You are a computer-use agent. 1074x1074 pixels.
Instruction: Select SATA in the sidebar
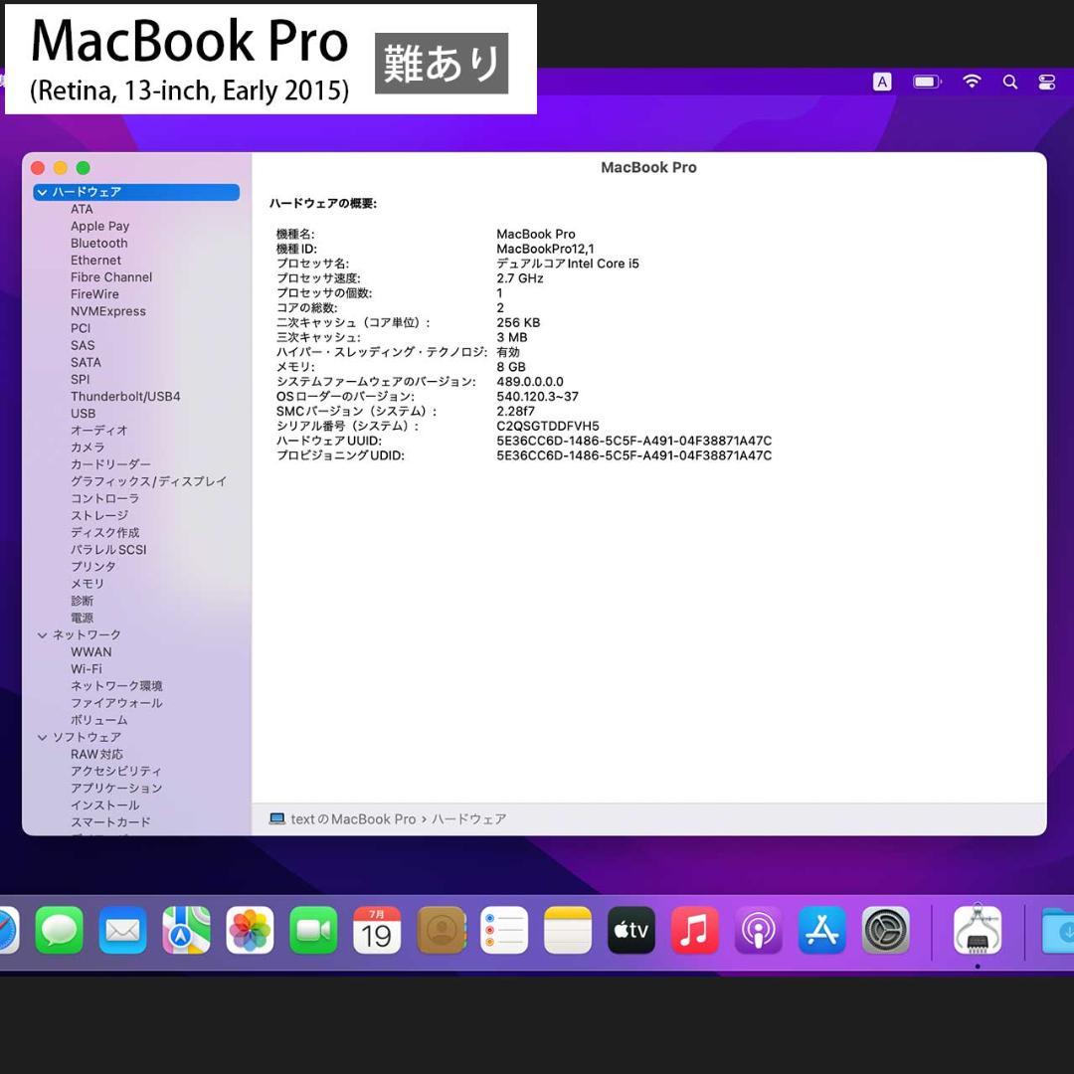[86, 362]
